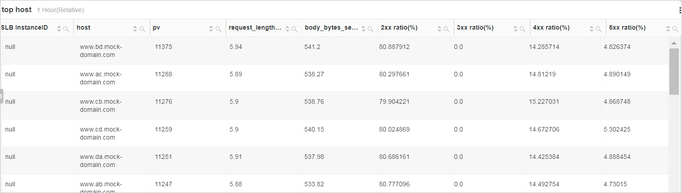
Task: Click search icon in 2xx ratio column
Action: point(446,29)
